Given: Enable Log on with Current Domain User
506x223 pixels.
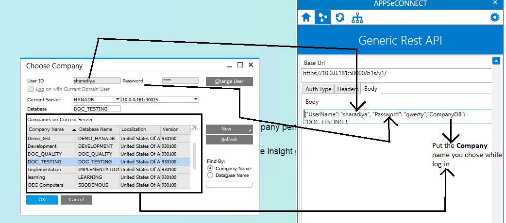Looking at the screenshot, I should (31, 89).
